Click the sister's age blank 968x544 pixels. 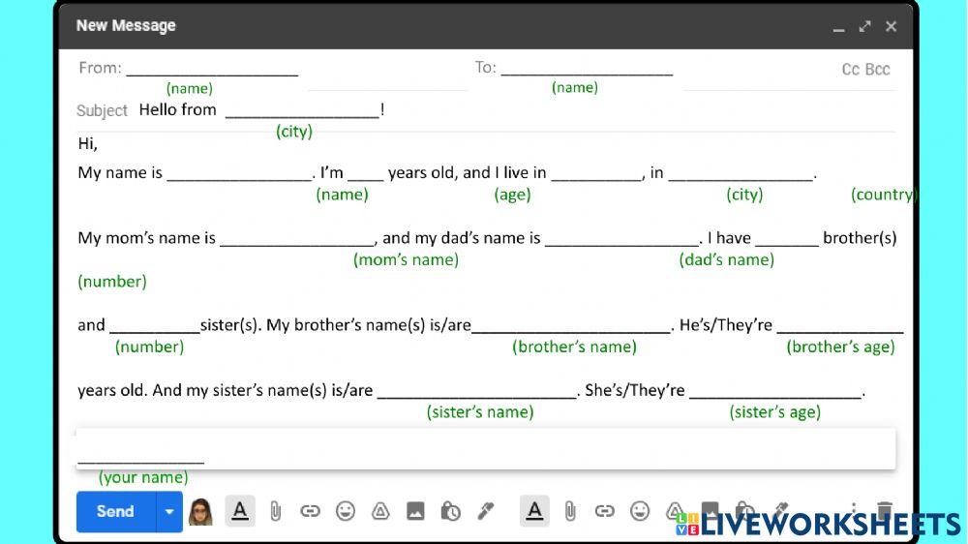coord(775,391)
